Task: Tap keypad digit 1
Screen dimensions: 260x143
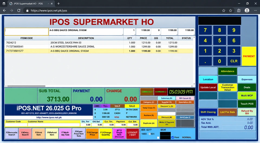Action: 205,51
